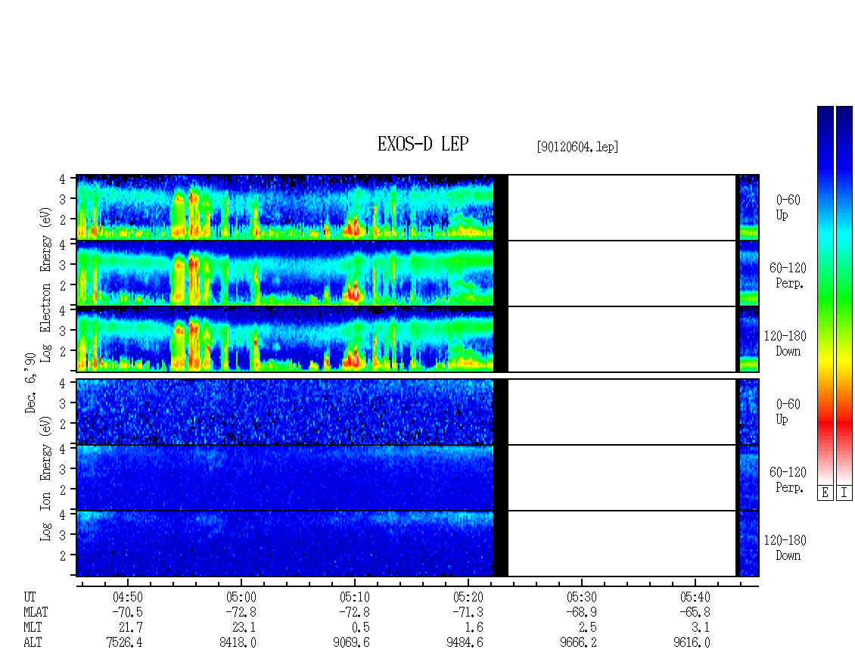Click the 05:10 UT tick label
The height and width of the screenshot is (662, 855).
[x=354, y=597]
